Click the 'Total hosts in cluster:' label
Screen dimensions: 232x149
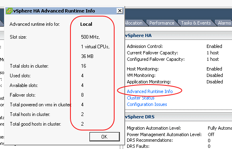pos(30,114)
